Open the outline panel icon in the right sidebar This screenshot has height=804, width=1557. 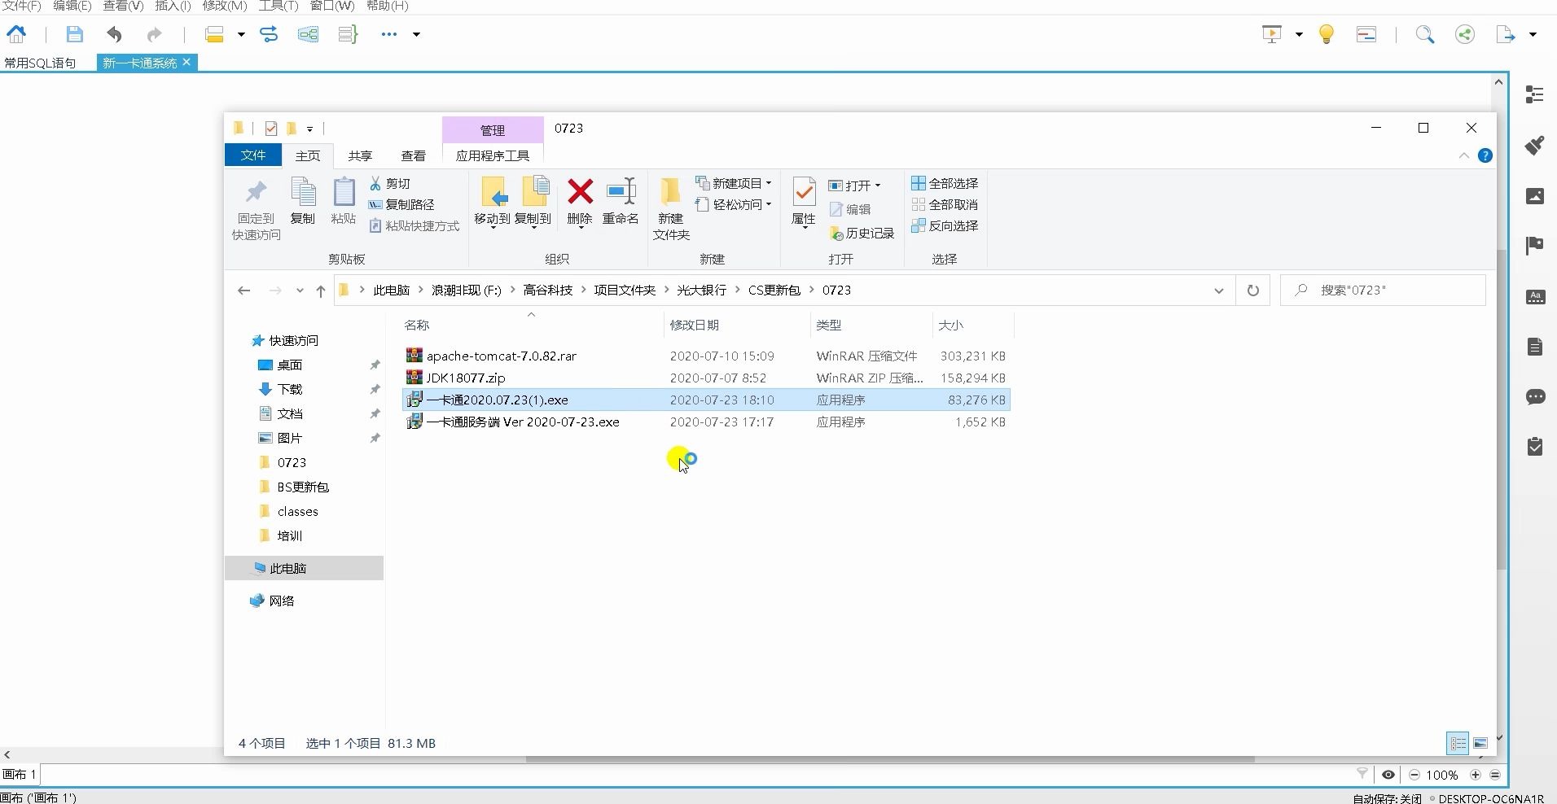[1535, 94]
